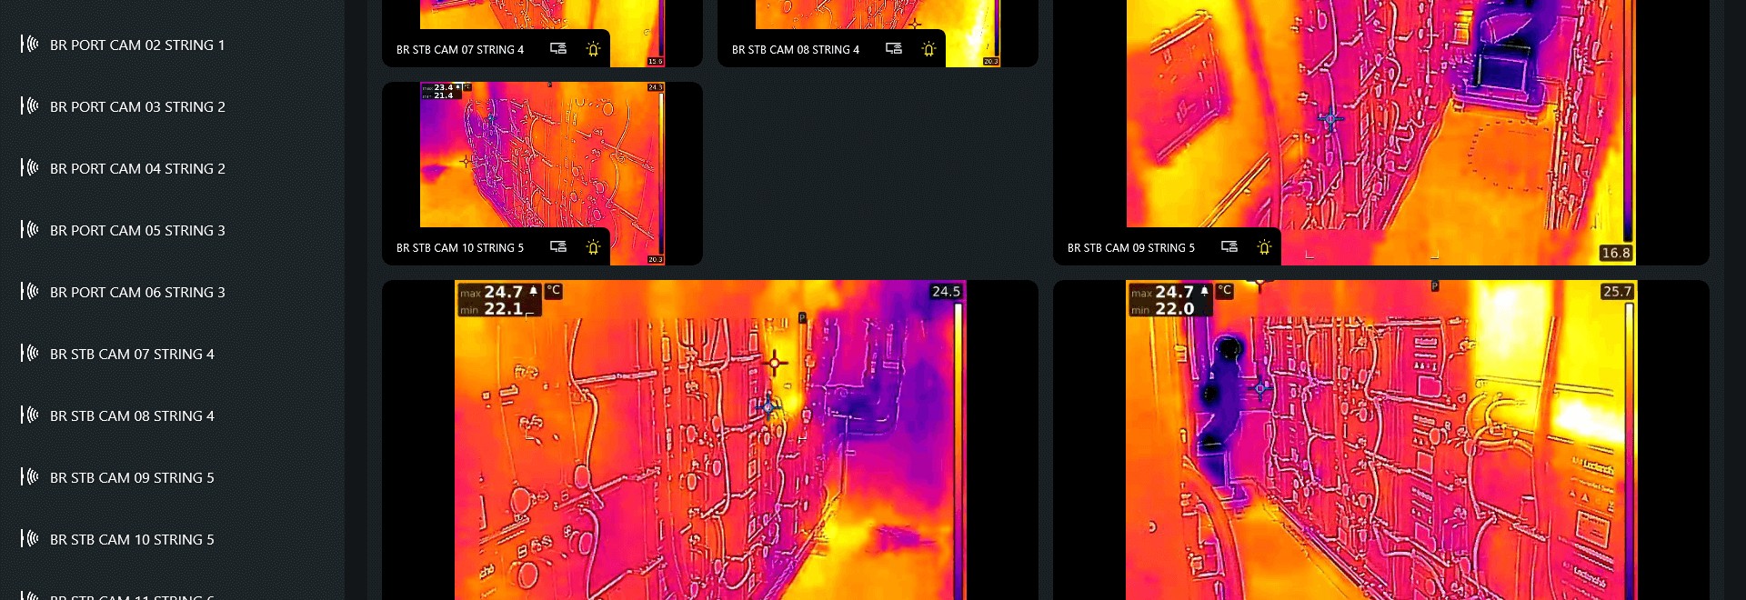
Task: Select BR STB CAM 09 STRING 5 in sidebar
Action: coord(132,477)
